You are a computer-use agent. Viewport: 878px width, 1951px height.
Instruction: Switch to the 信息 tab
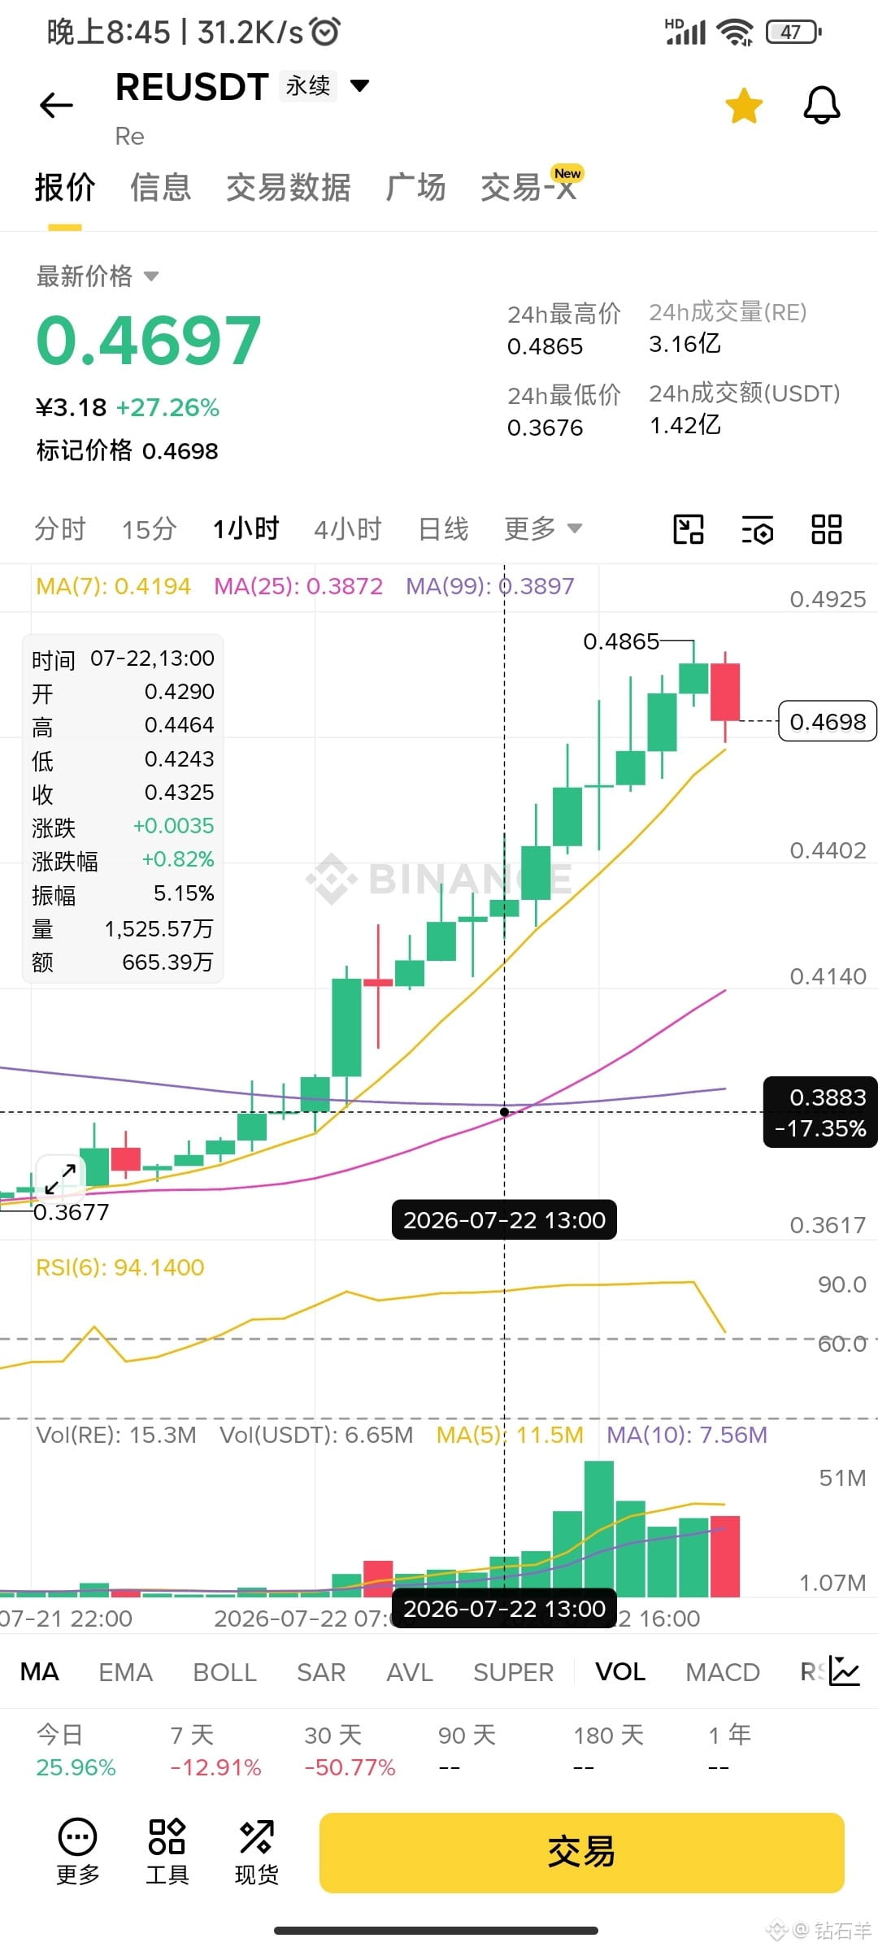pyautogui.click(x=161, y=188)
